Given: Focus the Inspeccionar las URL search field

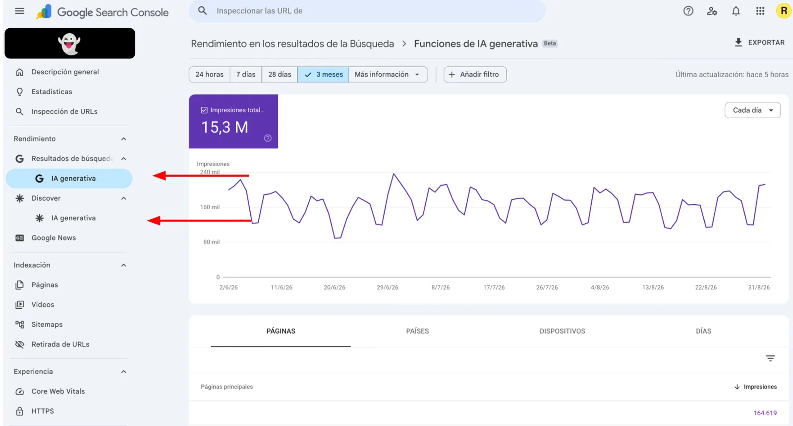Looking at the screenshot, I should pos(367,11).
